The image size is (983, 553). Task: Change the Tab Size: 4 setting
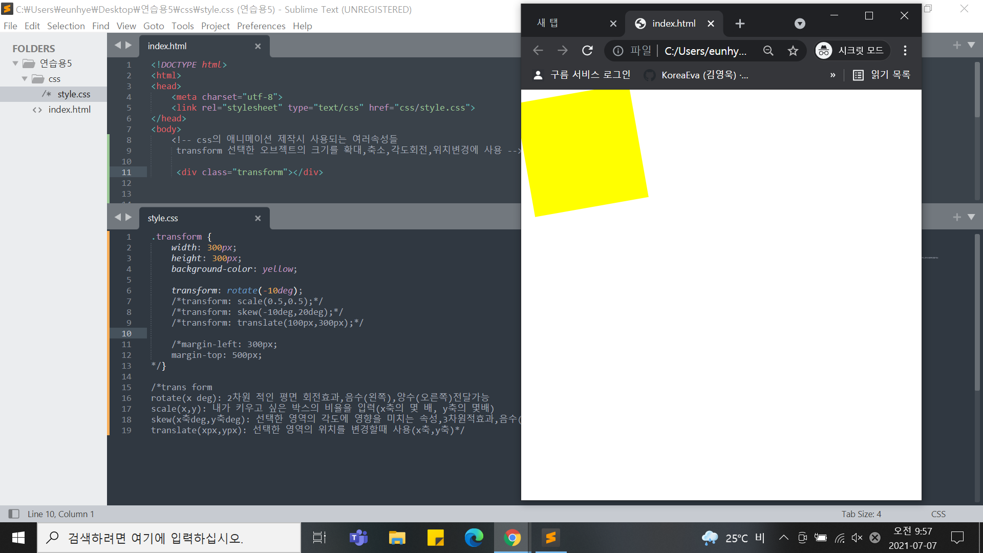click(x=861, y=514)
